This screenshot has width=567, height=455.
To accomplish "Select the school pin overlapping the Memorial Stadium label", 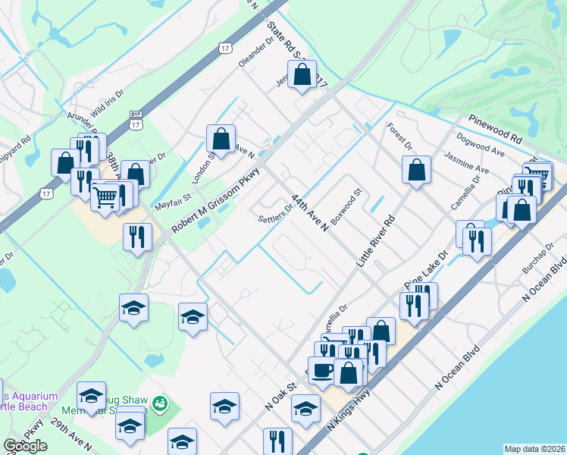I will (130, 426).
